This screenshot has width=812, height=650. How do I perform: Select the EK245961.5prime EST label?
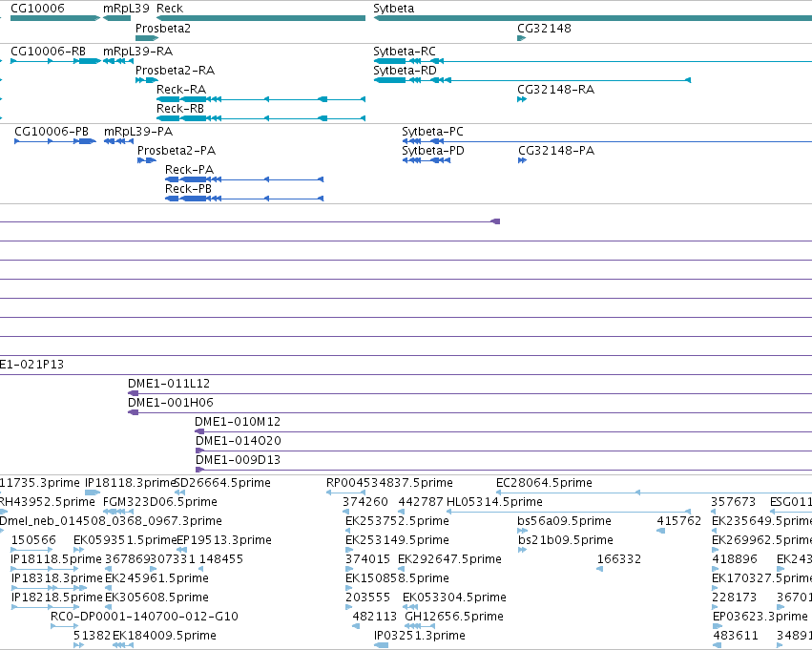point(156,578)
